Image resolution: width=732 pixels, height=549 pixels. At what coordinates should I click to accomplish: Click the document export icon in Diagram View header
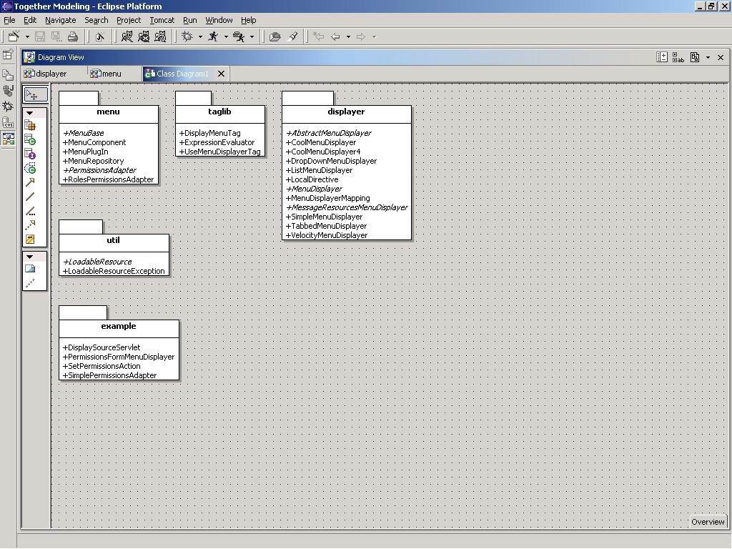[695, 57]
